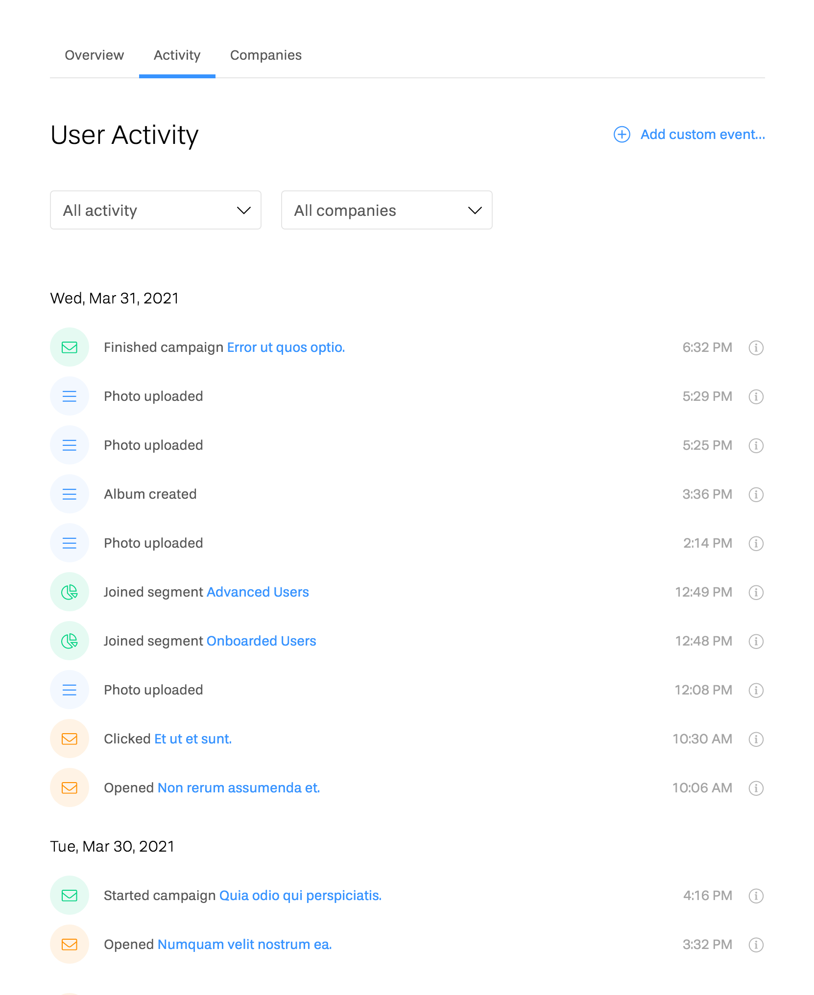Screen dimensions: 814x995
Task: Click info icon for 3:32 PM event
Action: [x=756, y=945]
